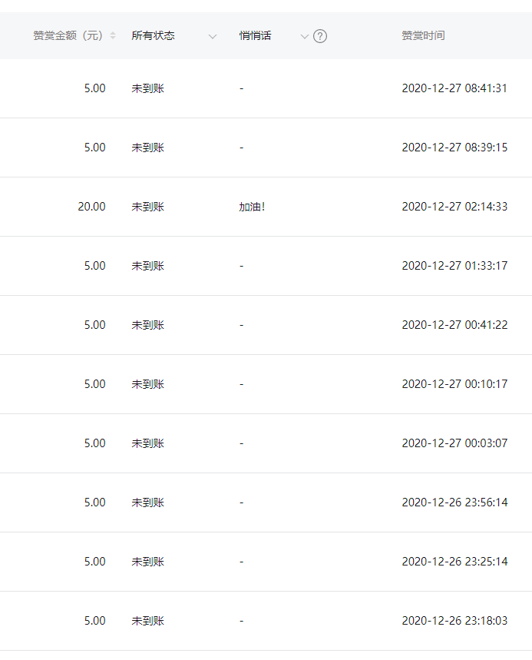Image resolution: width=532 pixels, height=660 pixels.
Task: Click the 赞赏时间 column header
Action: pos(423,36)
